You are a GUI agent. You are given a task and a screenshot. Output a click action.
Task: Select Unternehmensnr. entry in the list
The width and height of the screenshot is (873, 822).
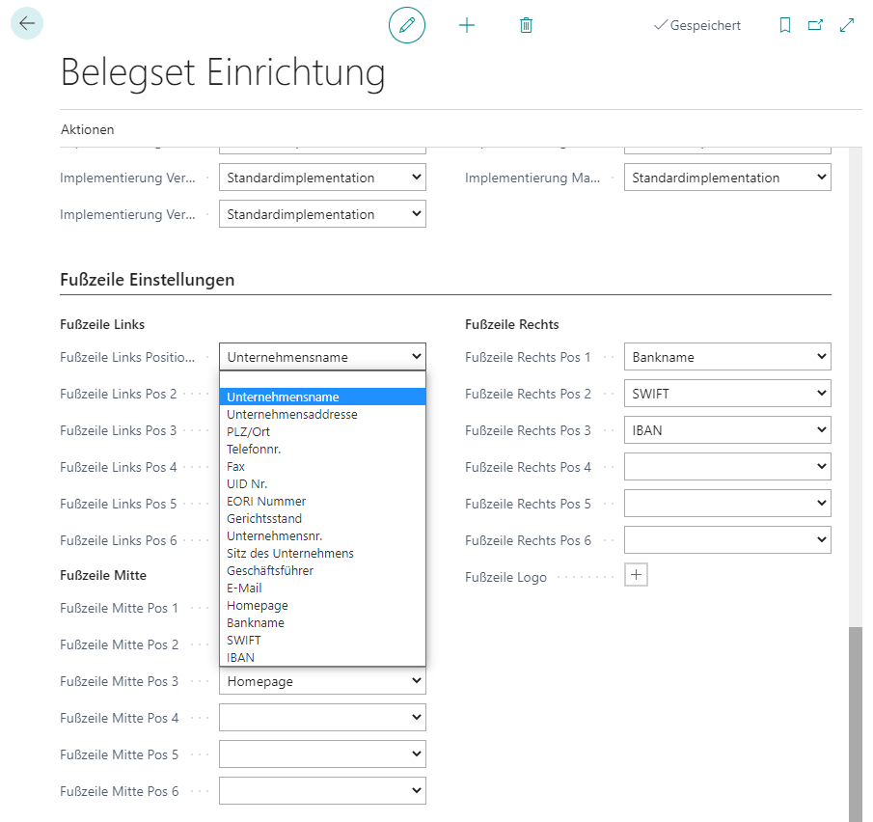[275, 535]
